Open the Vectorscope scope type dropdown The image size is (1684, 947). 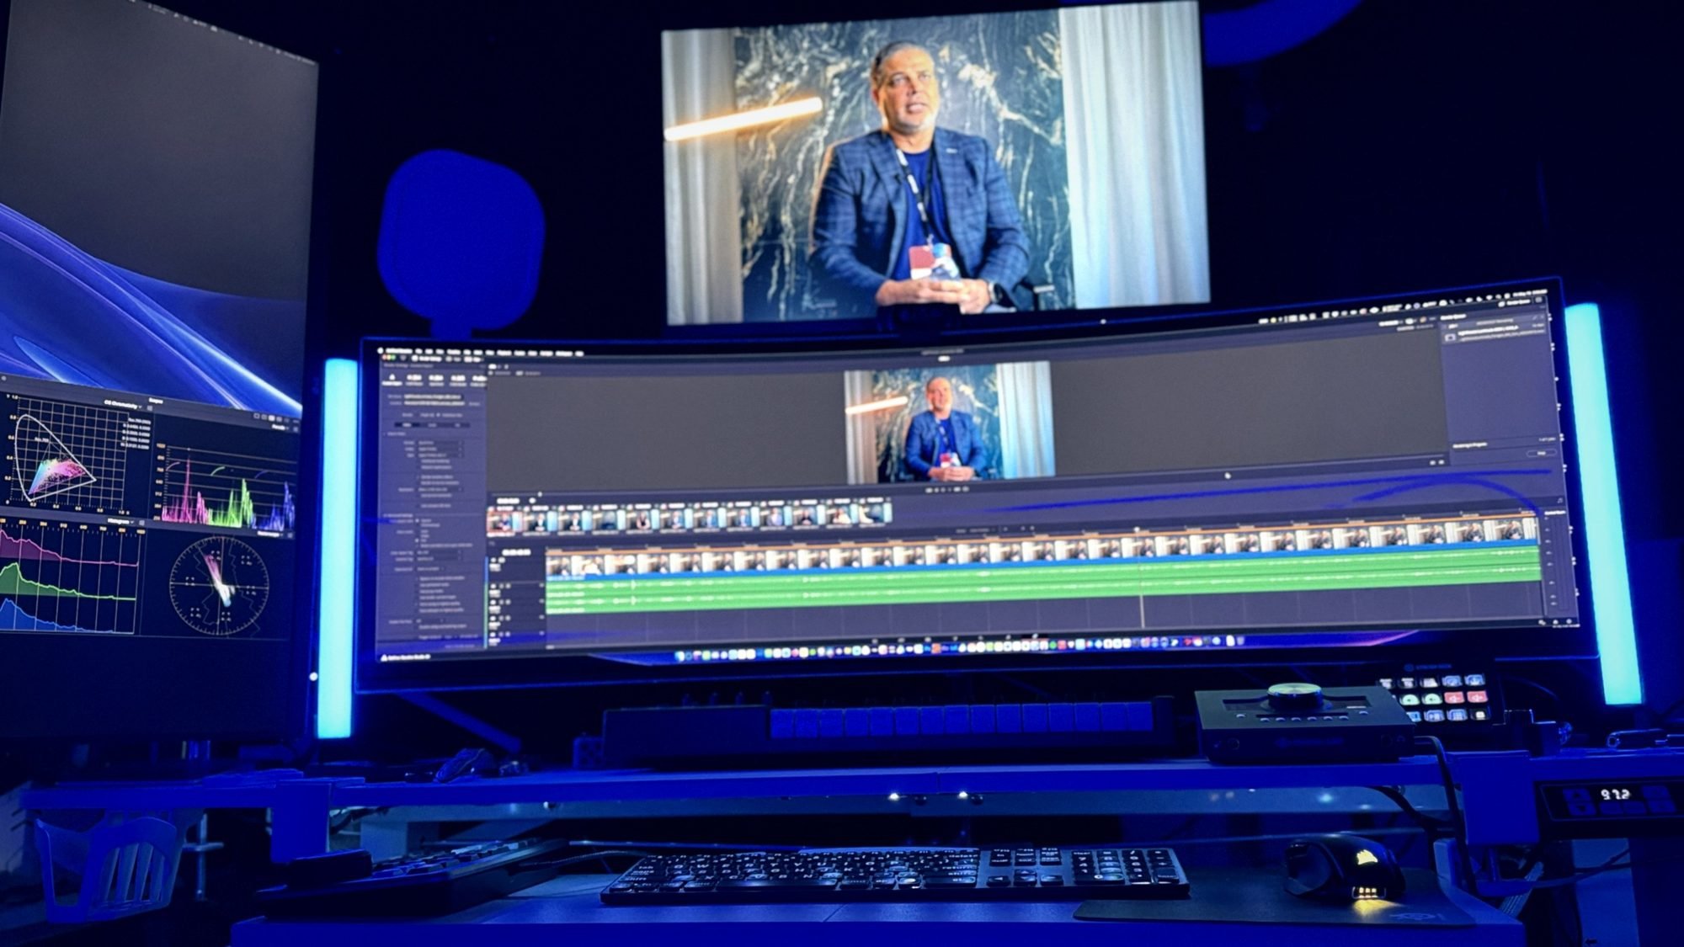point(271,534)
